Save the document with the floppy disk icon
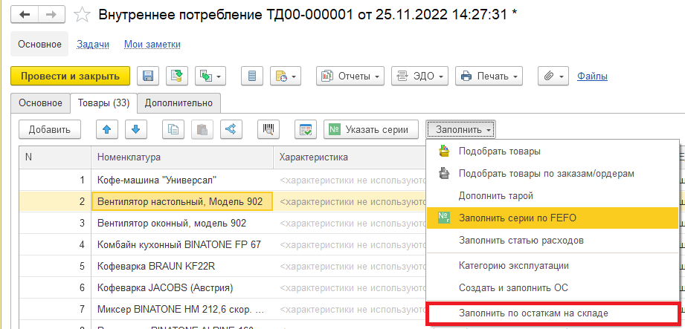685x329 pixels. pos(148,76)
